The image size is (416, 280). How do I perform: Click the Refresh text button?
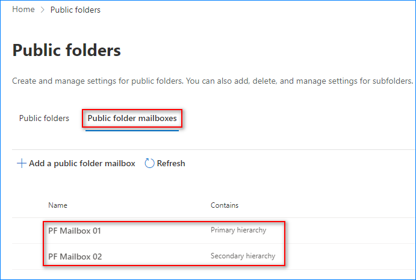point(171,163)
